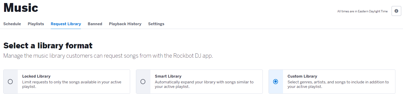Select the Locked Library radio button
This screenshot has width=403, height=102.
tap(10, 82)
